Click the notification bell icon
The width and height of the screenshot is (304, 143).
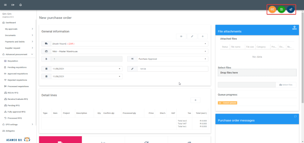point(21,5)
